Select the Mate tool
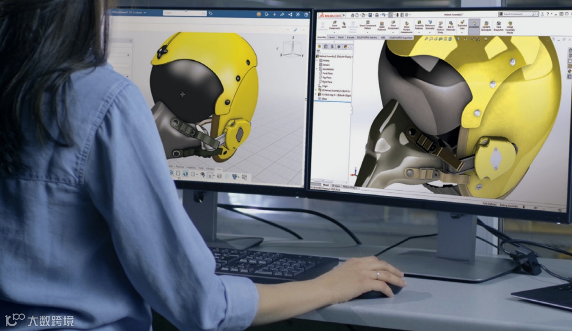Image resolution: width=572 pixels, height=331 pixels. pyautogui.click(x=344, y=24)
